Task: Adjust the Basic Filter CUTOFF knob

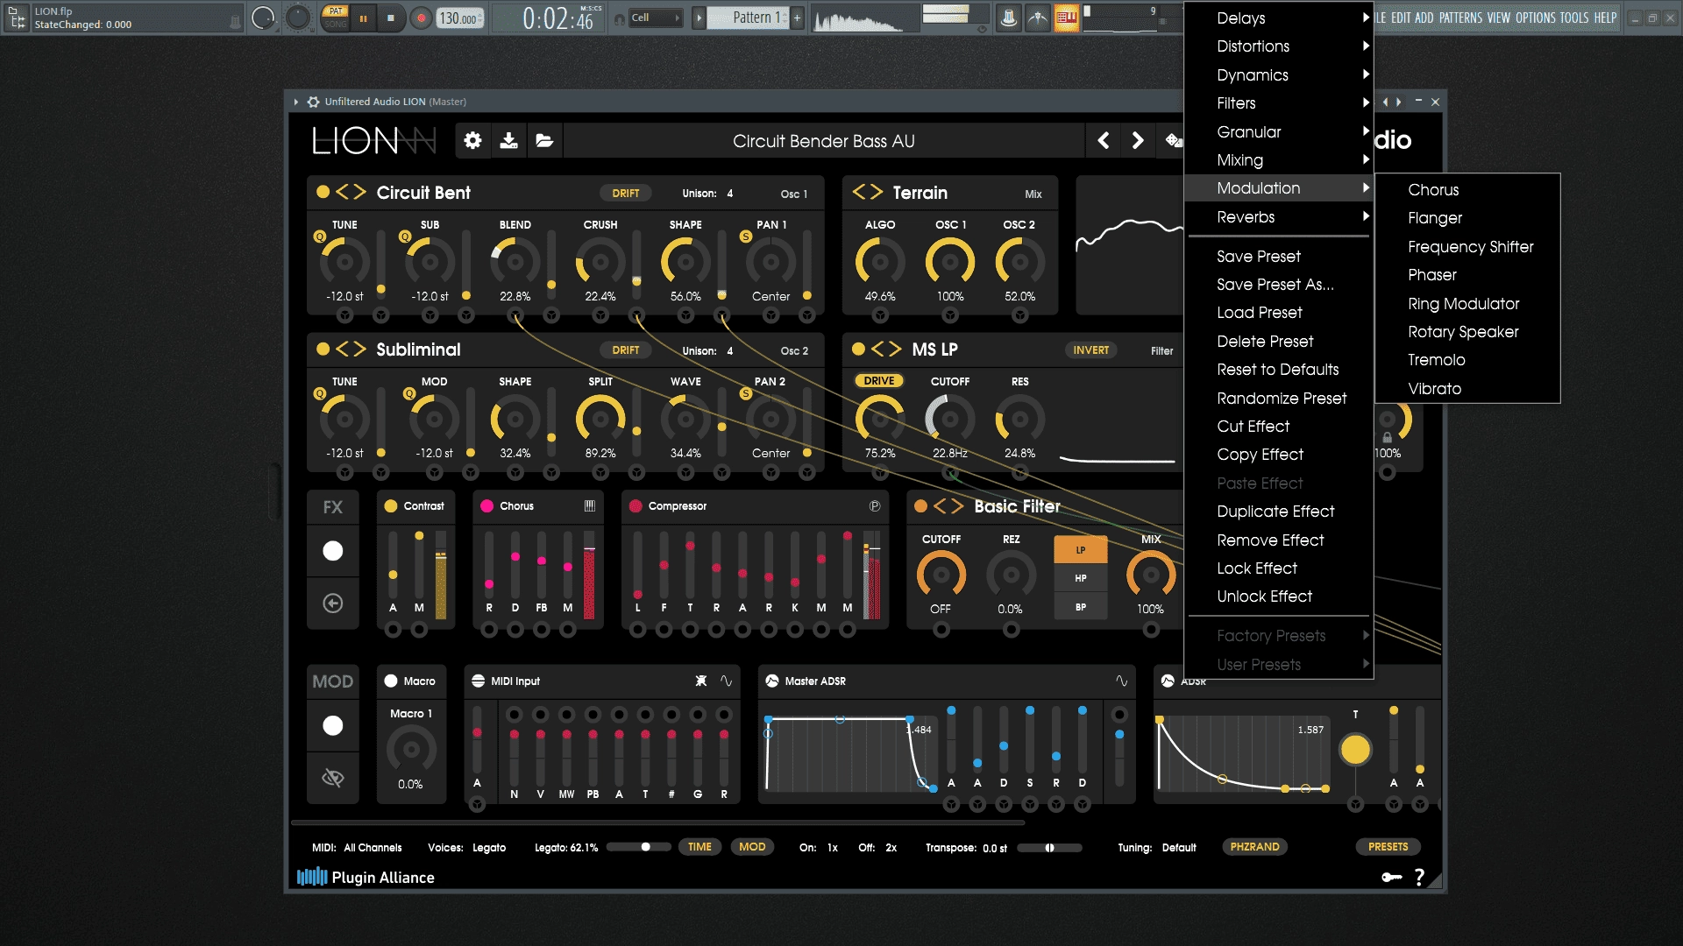Action: point(941,575)
